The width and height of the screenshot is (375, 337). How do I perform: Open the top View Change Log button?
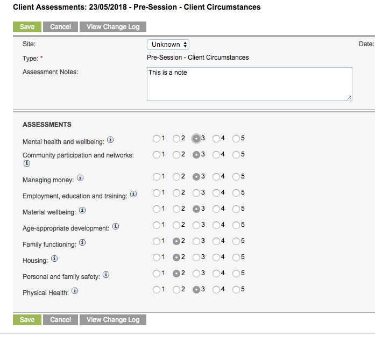point(113,27)
